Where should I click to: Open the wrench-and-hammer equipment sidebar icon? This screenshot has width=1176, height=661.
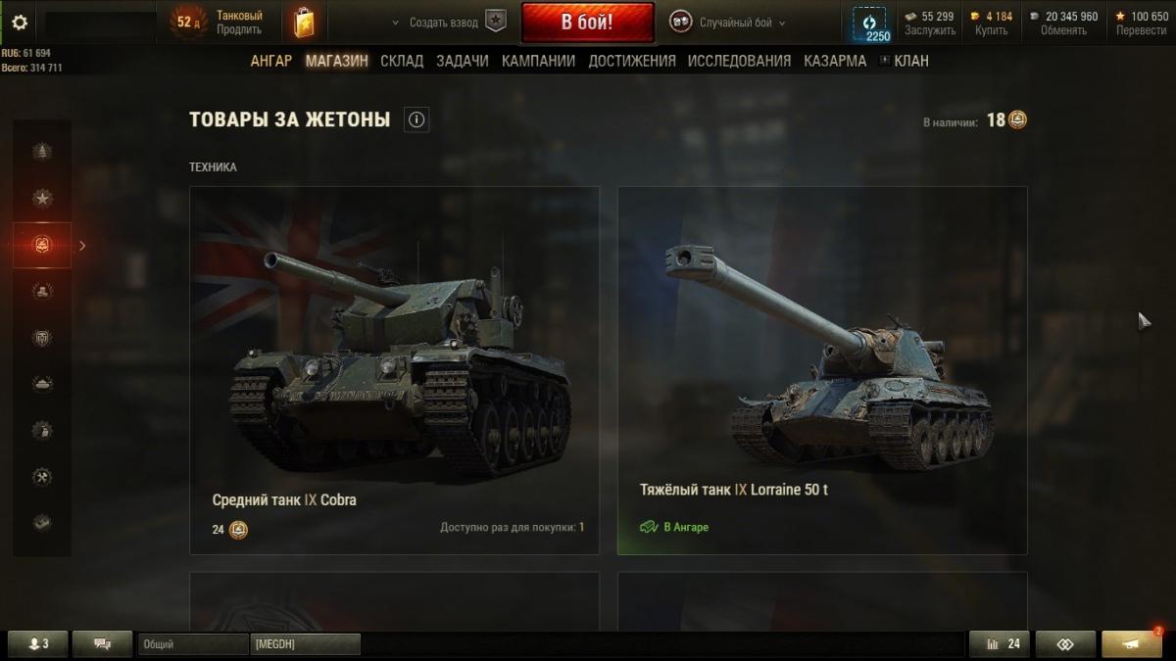click(42, 476)
